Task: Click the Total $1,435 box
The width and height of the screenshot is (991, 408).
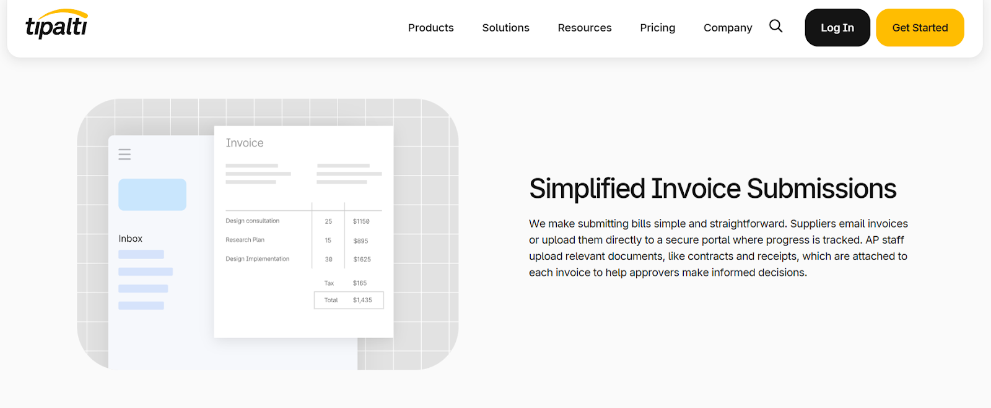Action: click(349, 300)
